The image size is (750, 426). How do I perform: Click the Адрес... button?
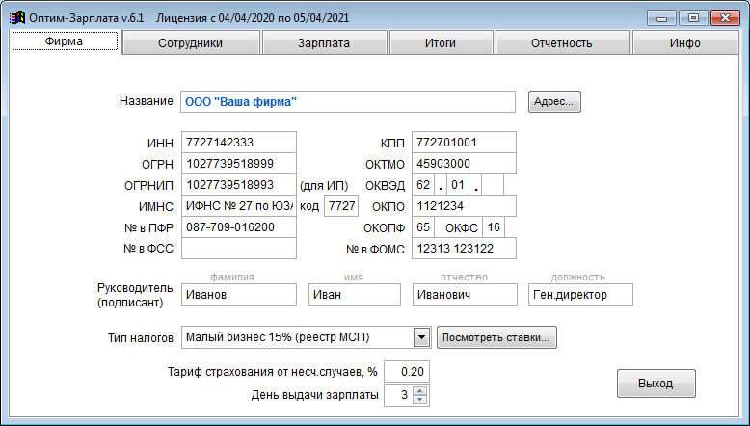click(554, 102)
